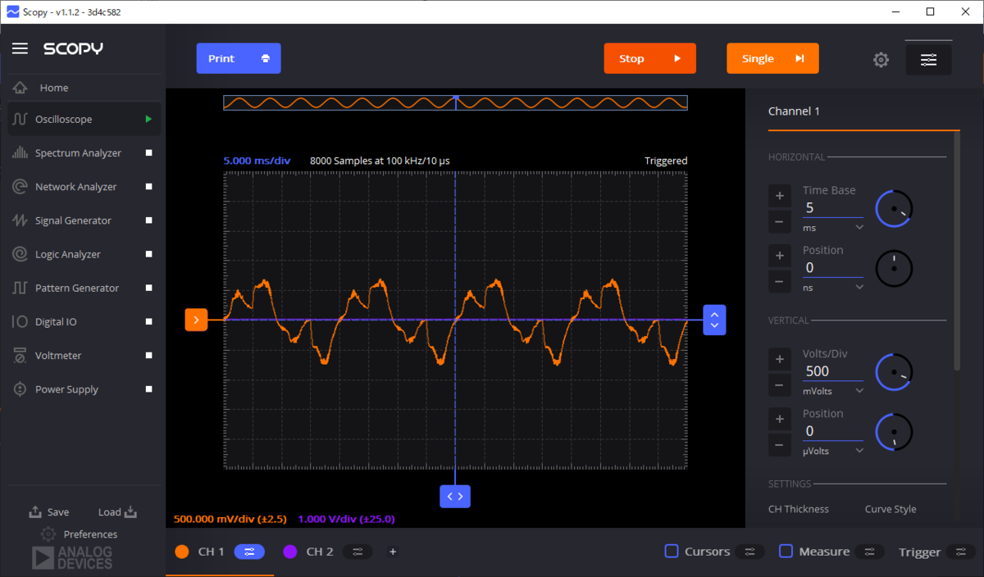The height and width of the screenshot is (577, 984).
Task: Open the horizontal Position ns unit dropdown
Action: (x=832, y=288)
